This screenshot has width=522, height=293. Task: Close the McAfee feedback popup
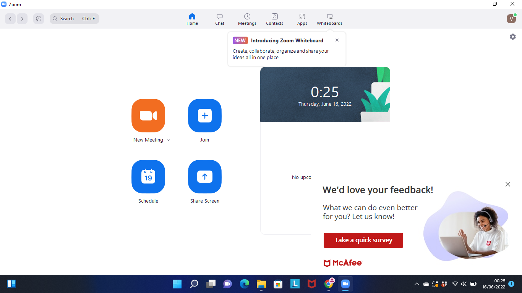coord(508,184)
